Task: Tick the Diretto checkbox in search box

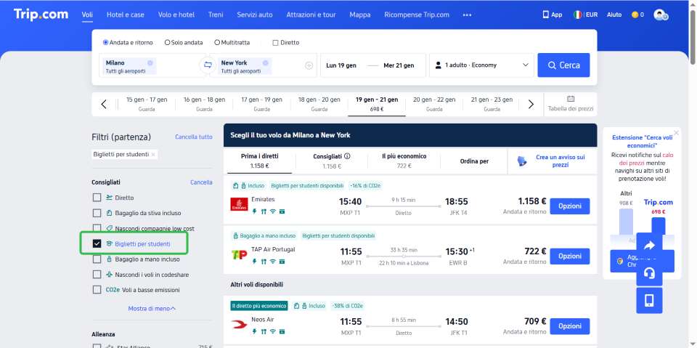Action: (275, 43)
